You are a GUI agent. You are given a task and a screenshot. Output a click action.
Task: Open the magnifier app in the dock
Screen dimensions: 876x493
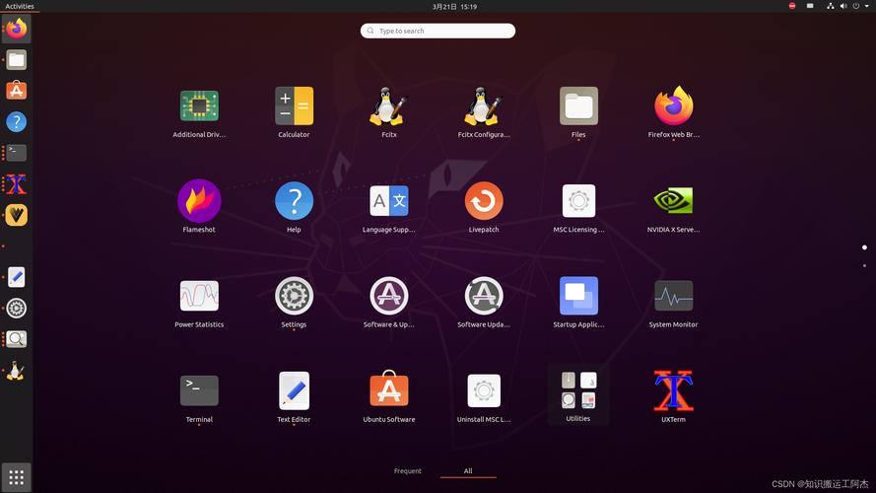click(x=16, y=339)
